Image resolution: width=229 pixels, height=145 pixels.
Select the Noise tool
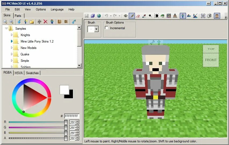tap(169, 16)
